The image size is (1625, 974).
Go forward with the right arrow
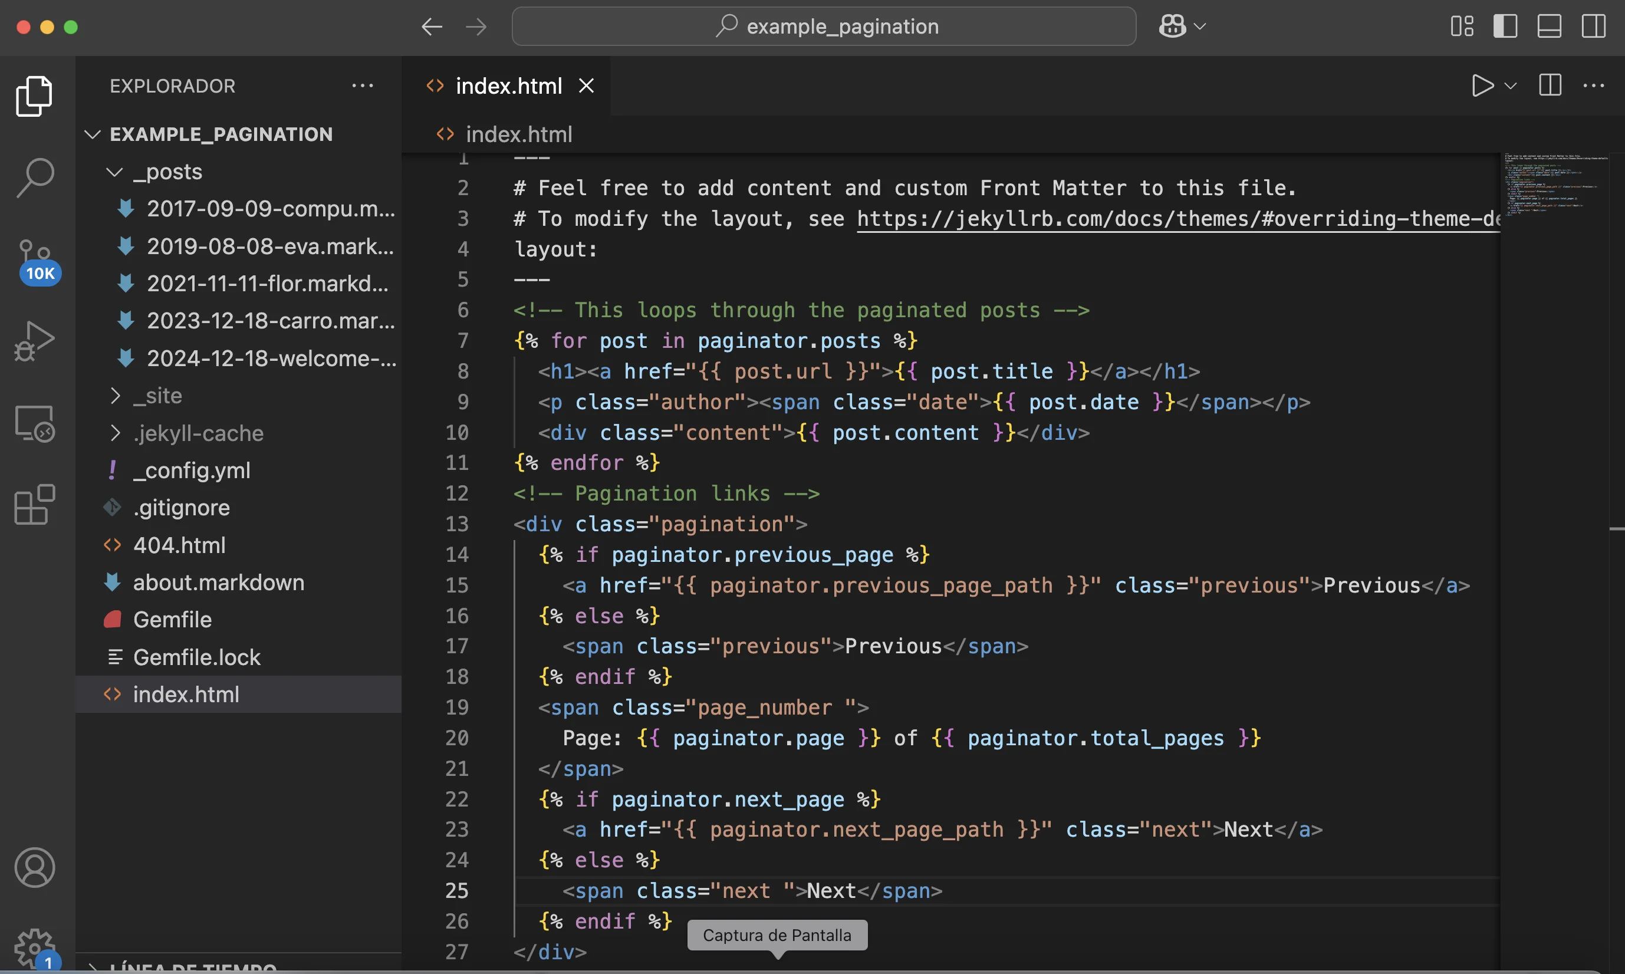coord(476,27)
